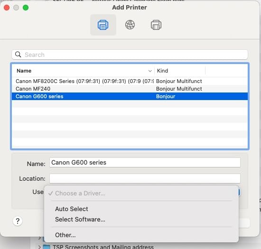Open the Windows printer icon tab
261x249 pixels.
tap(156, 25)
